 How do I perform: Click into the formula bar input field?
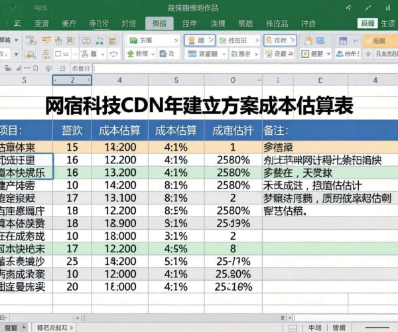245,68
